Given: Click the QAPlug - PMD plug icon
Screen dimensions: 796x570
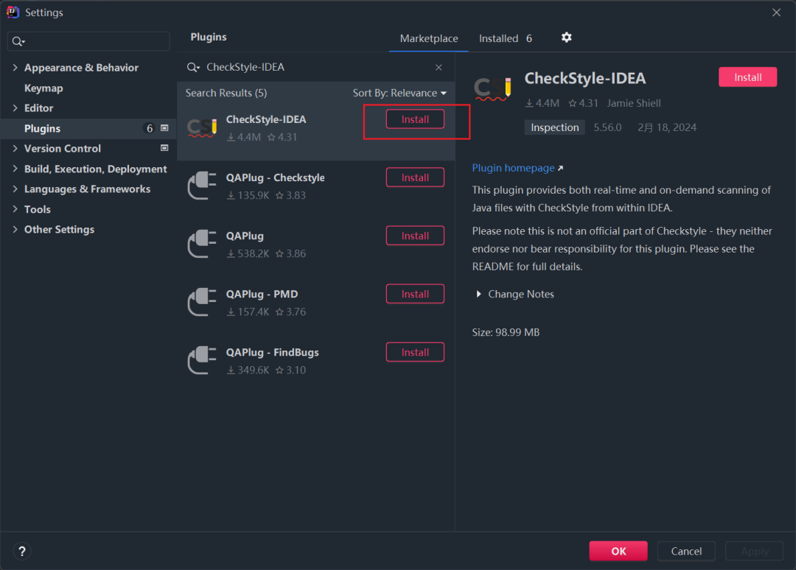Looking at the screenshot, I should pos(202,302).
